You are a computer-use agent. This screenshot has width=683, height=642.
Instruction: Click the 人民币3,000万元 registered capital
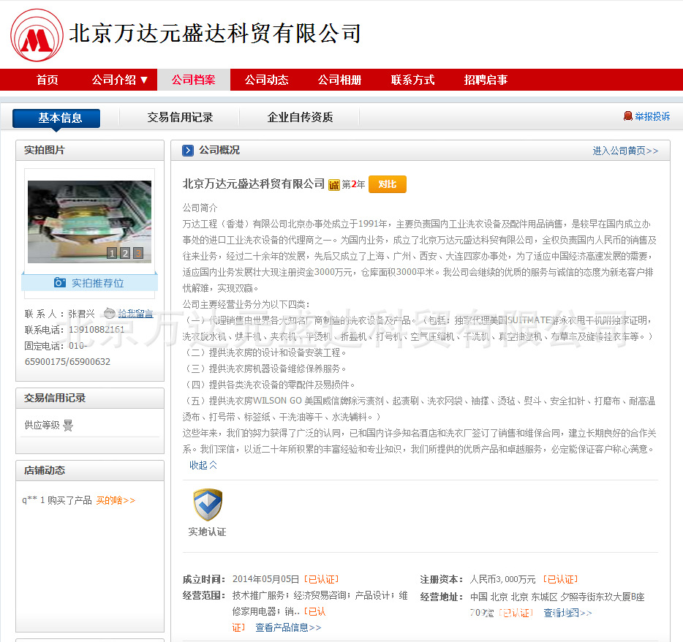(x=502, y=579)
